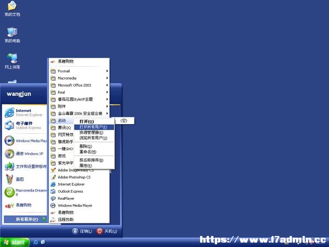The height and width of the screenshot is (247, 329).
Task: Launch RealPlayer from programs list
Action: tap(80, 198)
